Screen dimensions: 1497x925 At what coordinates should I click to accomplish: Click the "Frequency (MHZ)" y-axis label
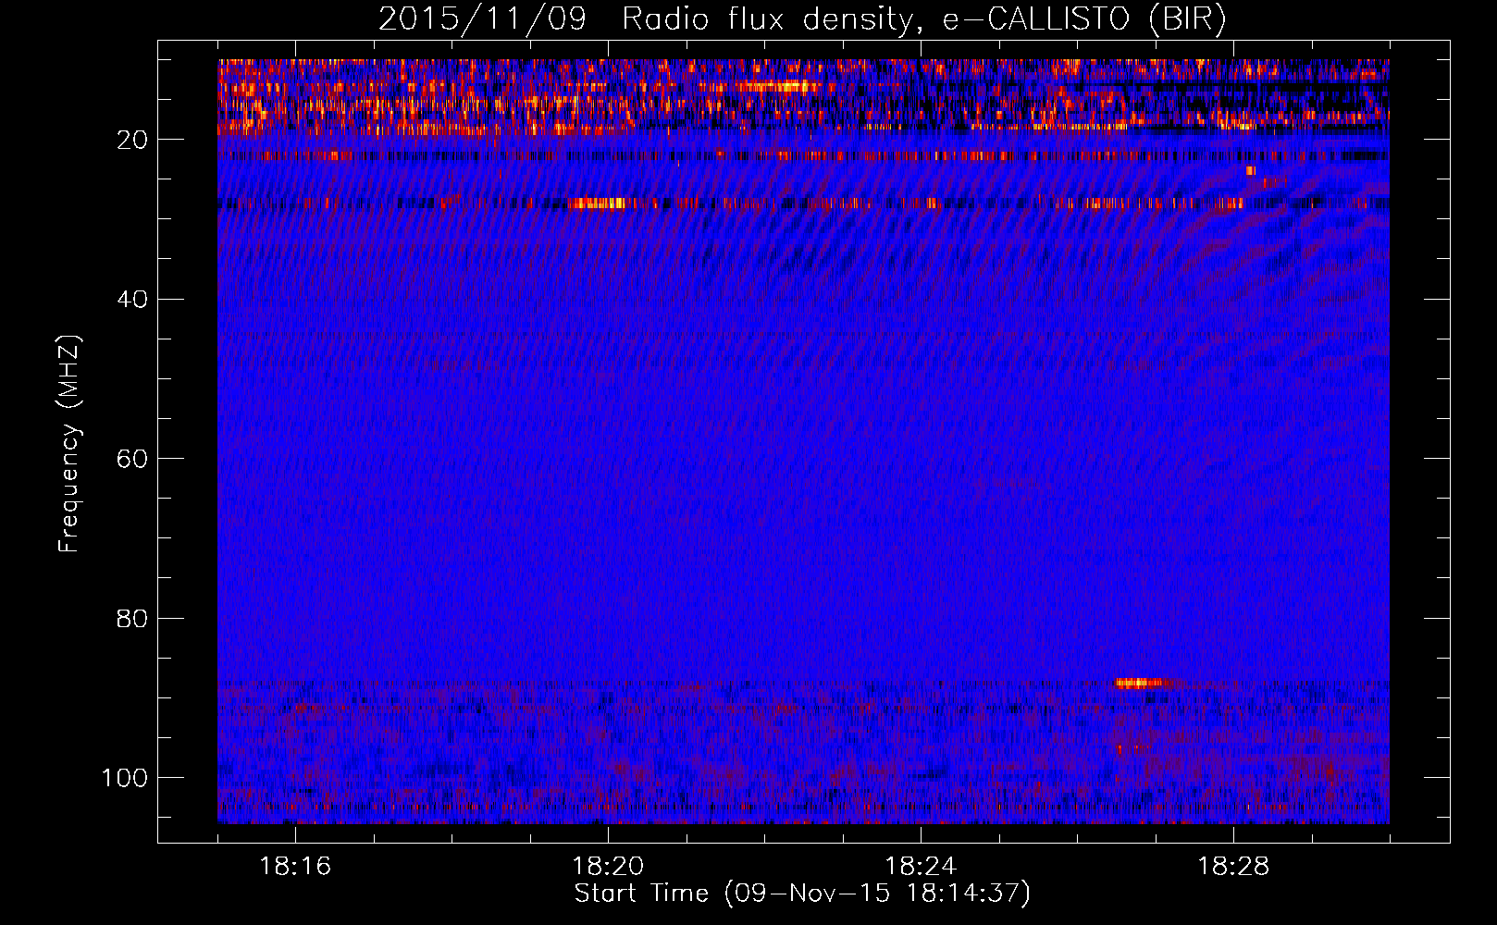click(x=69, y=443)
